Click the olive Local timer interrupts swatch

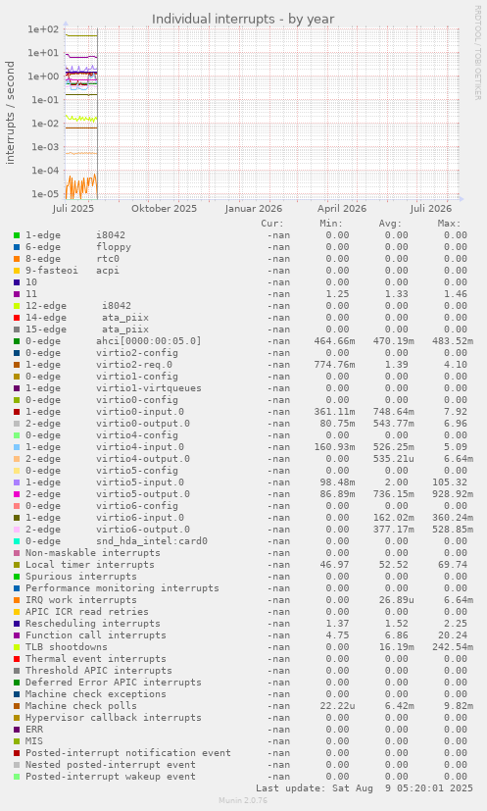(17, 565)
